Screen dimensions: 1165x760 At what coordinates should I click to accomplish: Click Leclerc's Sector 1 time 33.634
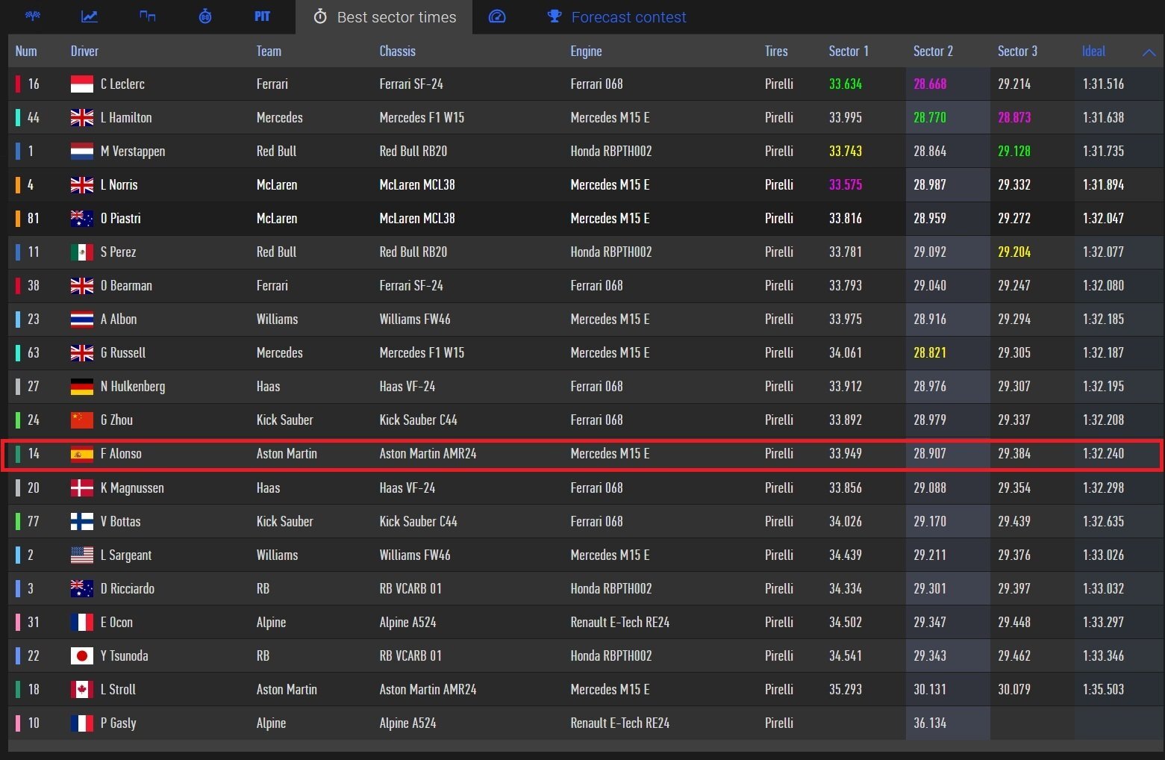(x=846, y=84)
